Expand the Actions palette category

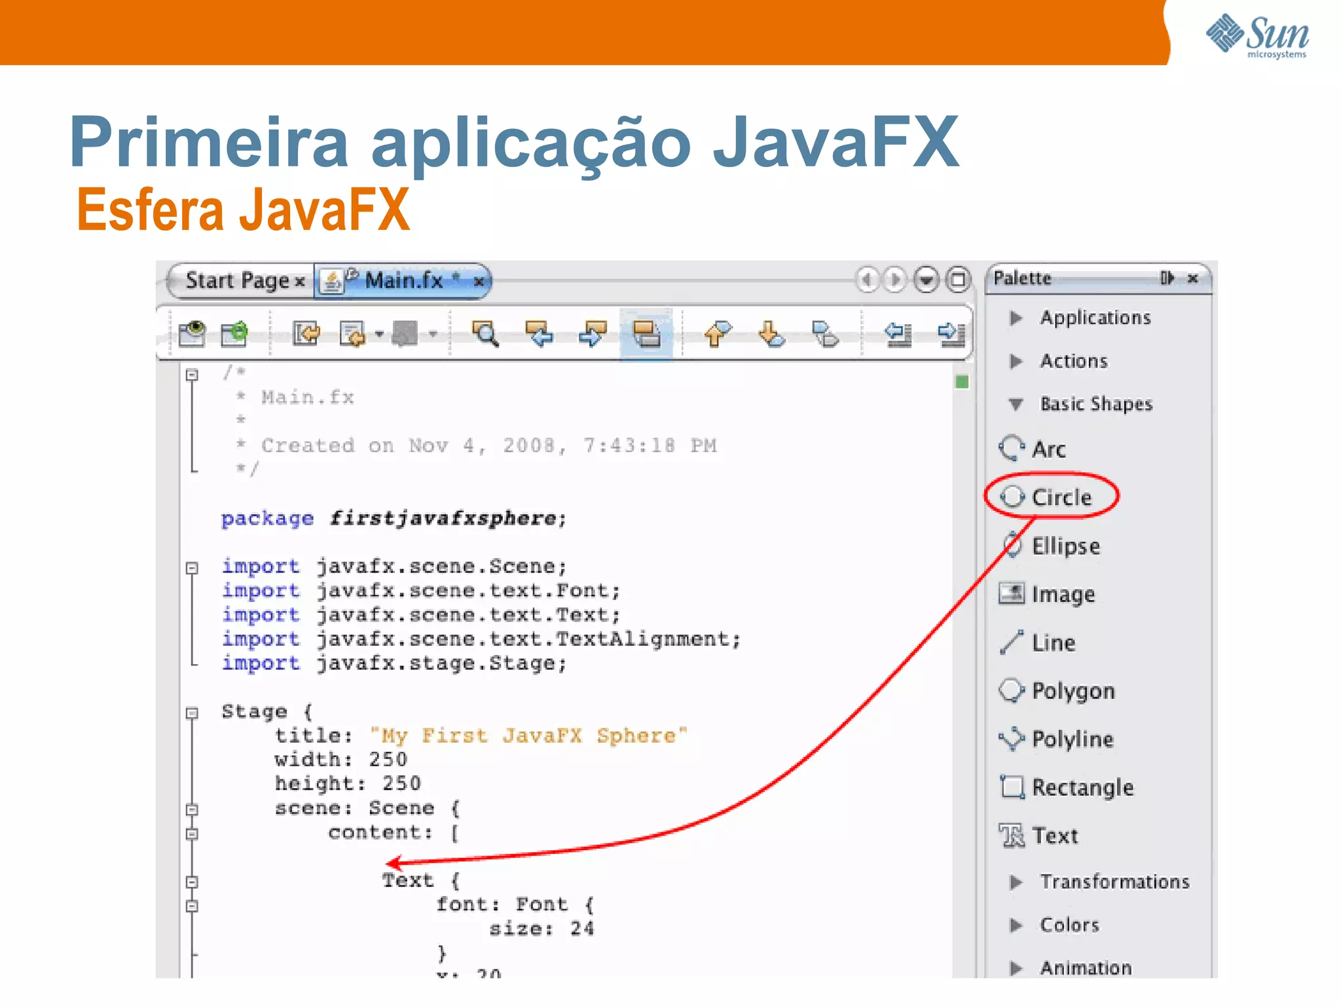[1016, 362]
